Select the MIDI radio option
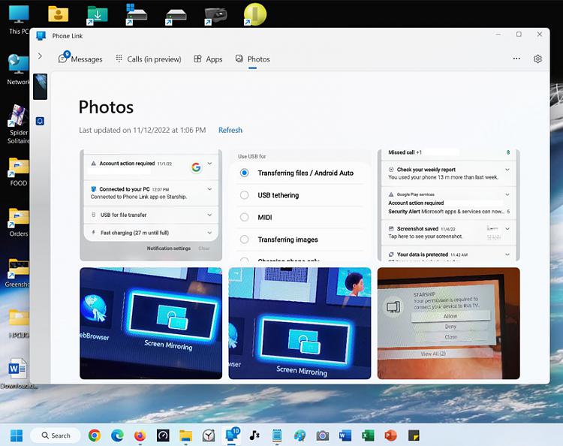The height and width of the screenshot is (446, 563). coord(244,217)
